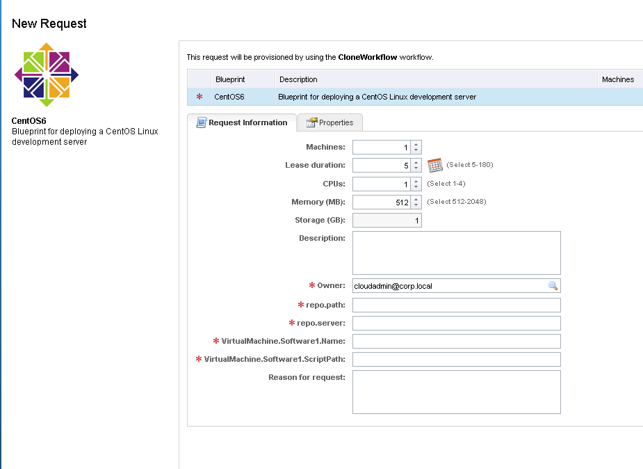Click the Description text area
The height and width of the screenshot is (469, 643).
pyautogui.click(x=455, y=252)
